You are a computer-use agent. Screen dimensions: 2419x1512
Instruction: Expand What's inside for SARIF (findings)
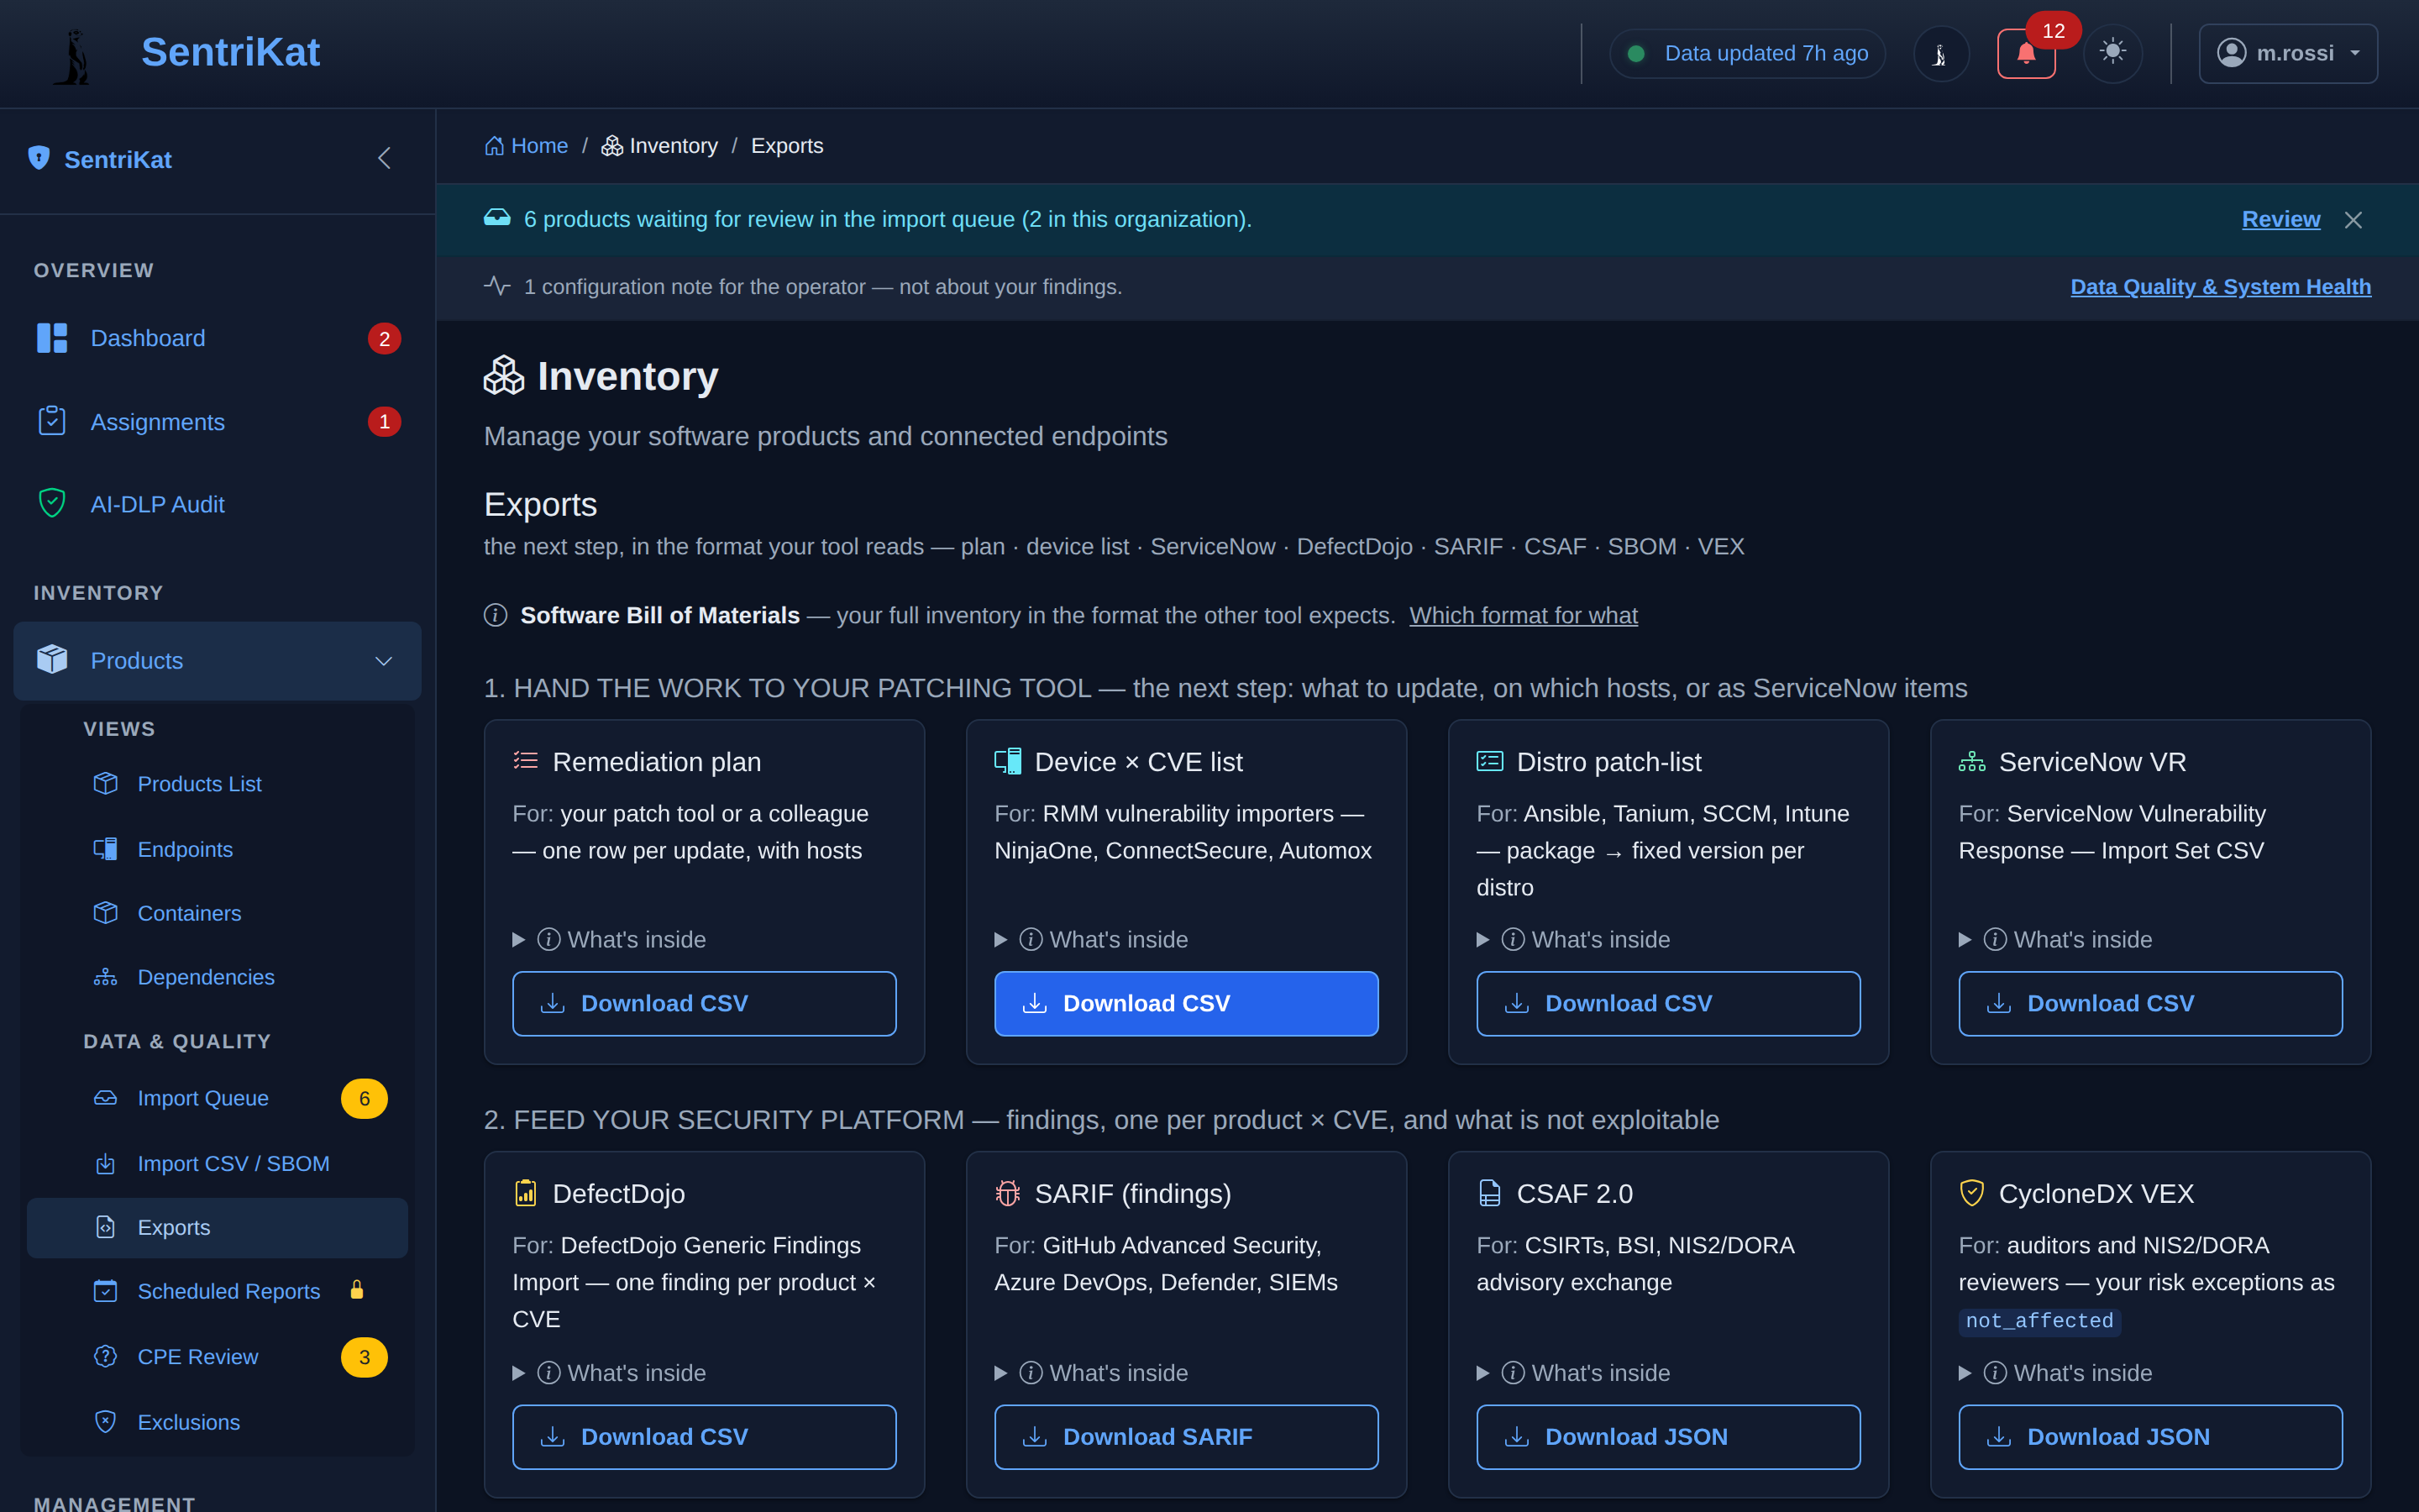(x=1092, y=1373)
